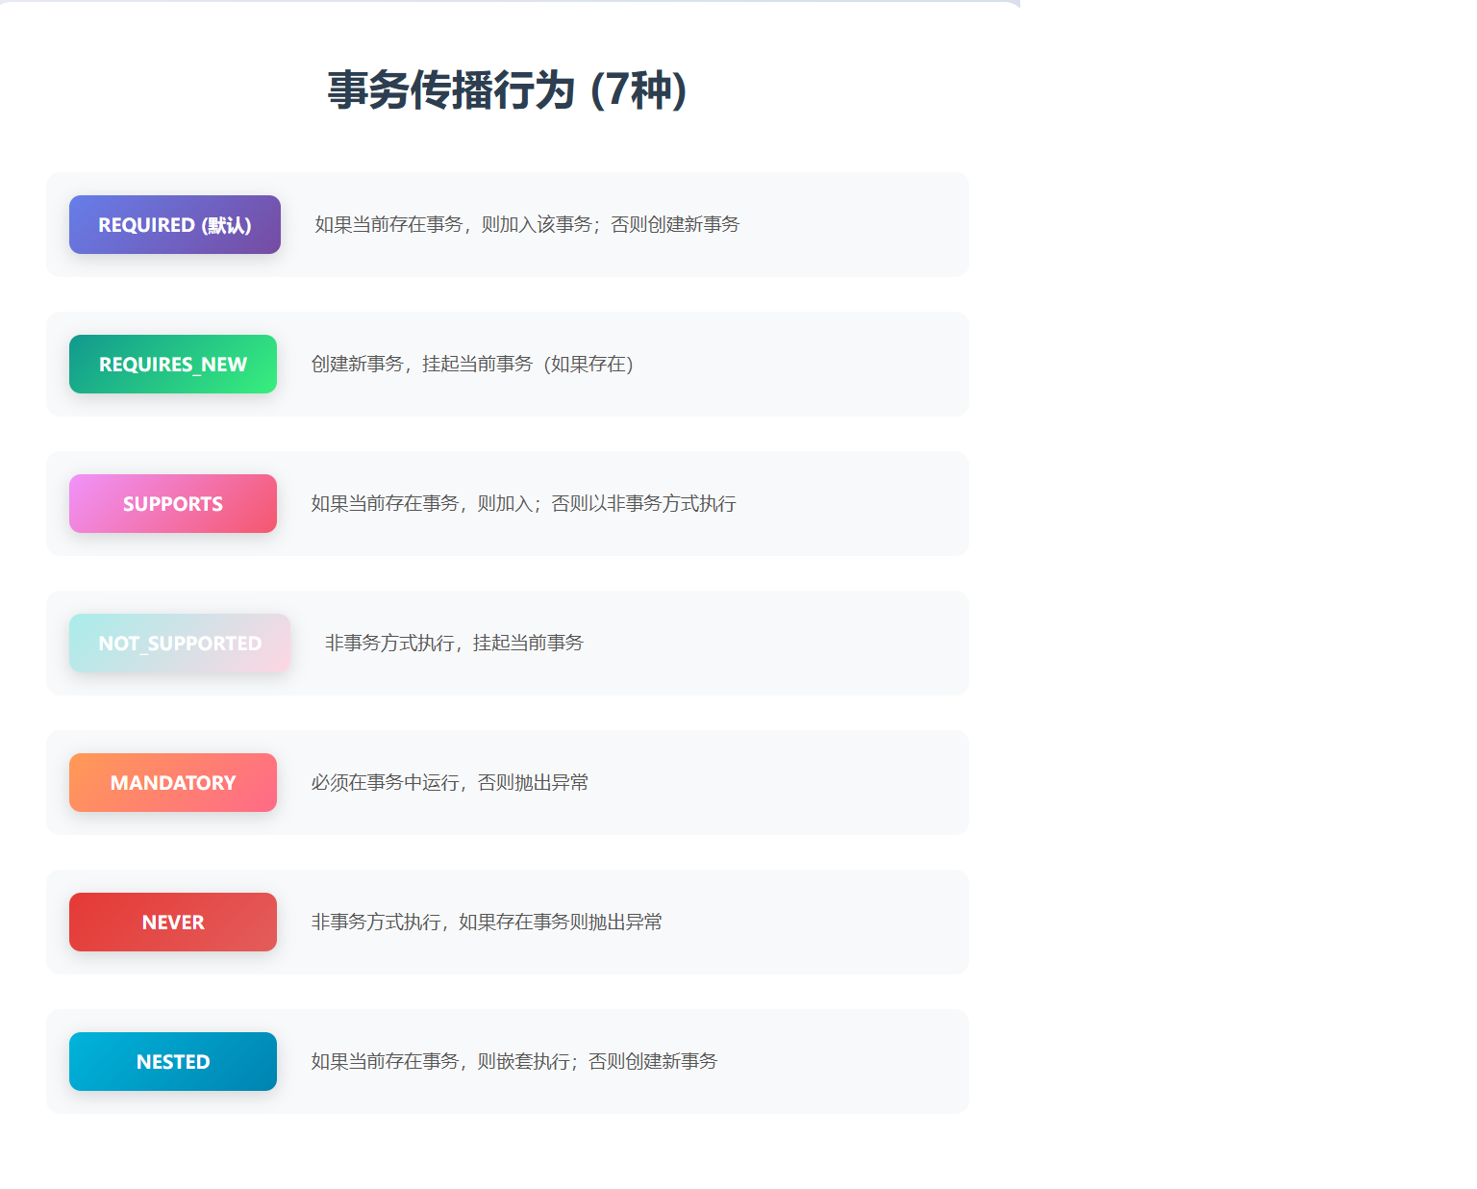Click the MANDATORY description about exceptions

click(449, 782)
